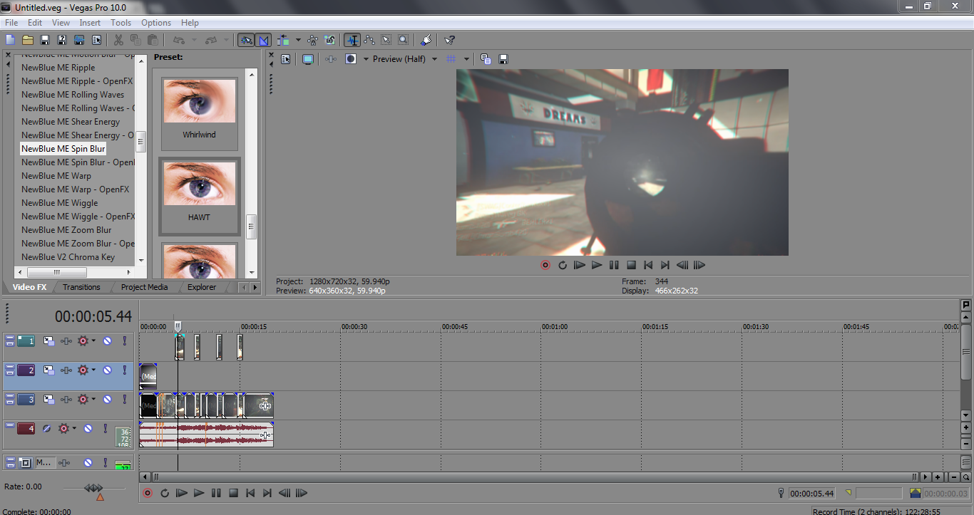
Task: Switch to the Project Media tab
Action: click(x=144, y=287)
